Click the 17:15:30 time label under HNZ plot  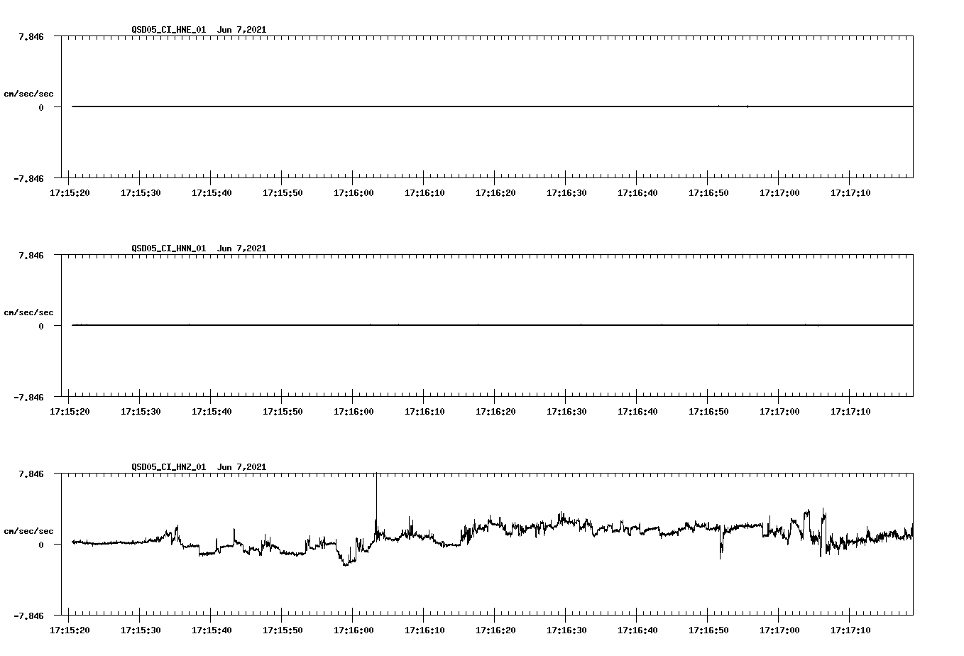[x=141, y=630]
